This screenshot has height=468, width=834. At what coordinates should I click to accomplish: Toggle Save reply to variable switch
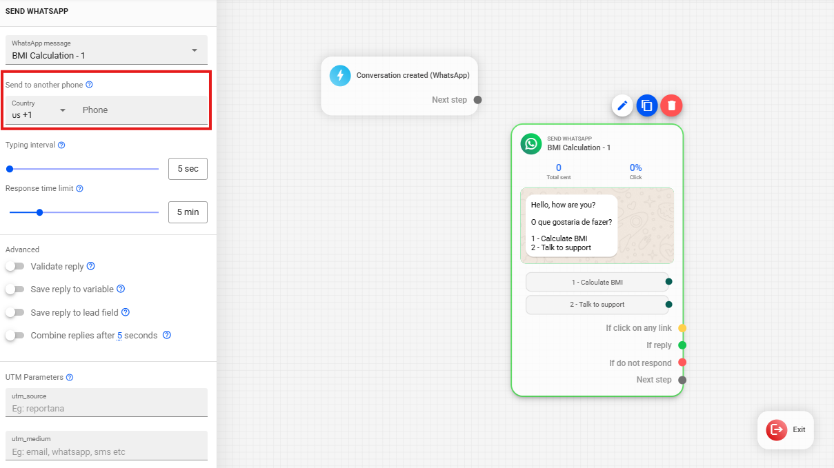[14, 289]
